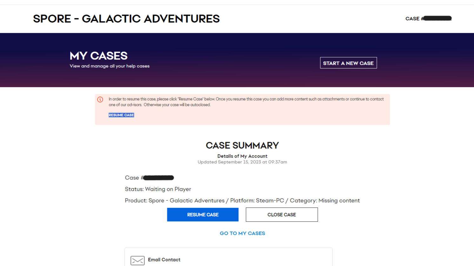The image size is (474, 266).
Task: Open the Resume Case link in pink banner
Action: pos(121,115)
